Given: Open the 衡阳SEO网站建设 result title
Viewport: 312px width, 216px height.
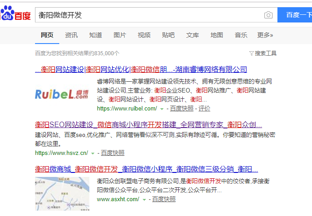Looking at the screenshot, I should tap(148, 124).
